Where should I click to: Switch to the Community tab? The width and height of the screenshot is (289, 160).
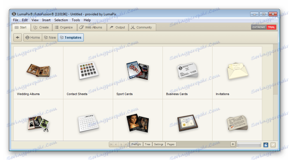click(x=142, y=27)
